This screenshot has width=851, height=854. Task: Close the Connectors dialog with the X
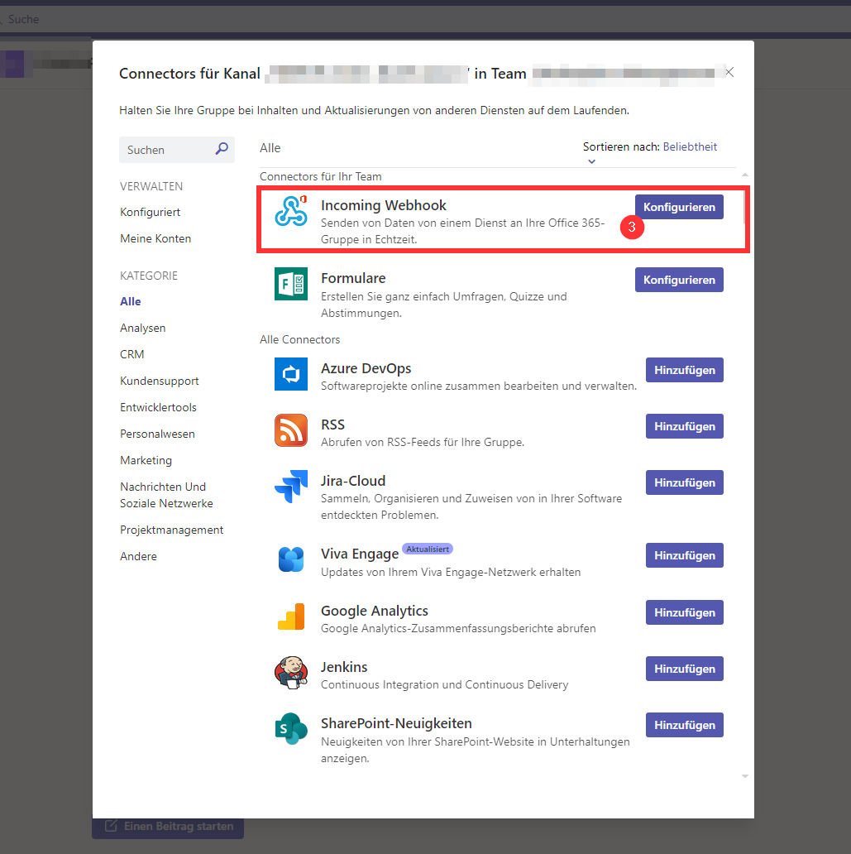click(x=729, y=73)
